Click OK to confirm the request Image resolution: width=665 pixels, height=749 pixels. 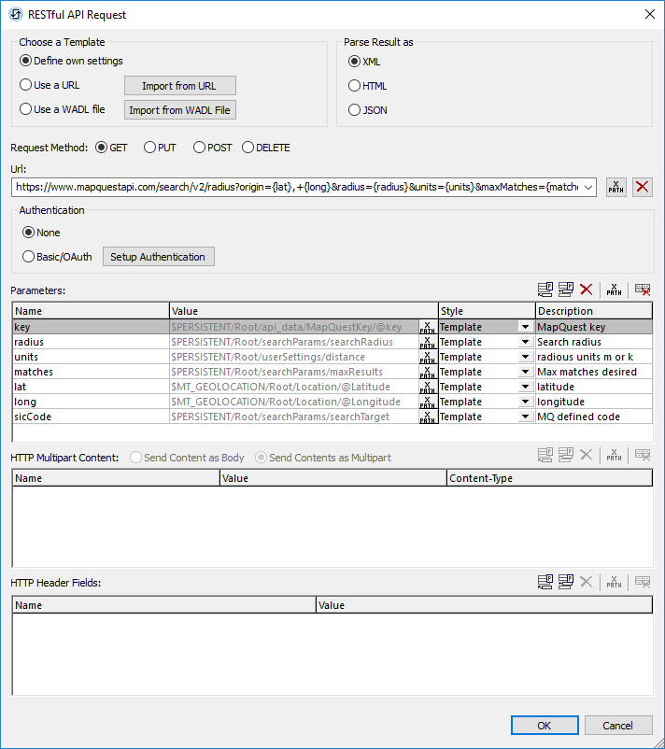544,726
